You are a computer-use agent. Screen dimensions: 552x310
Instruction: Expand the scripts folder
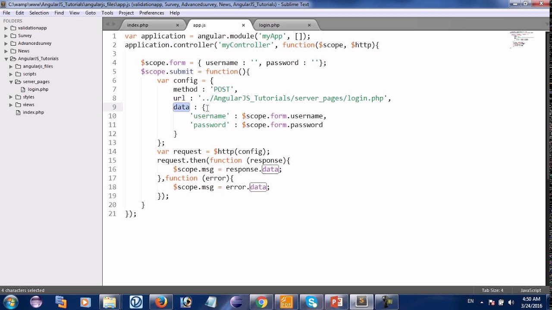click(11, 74)
